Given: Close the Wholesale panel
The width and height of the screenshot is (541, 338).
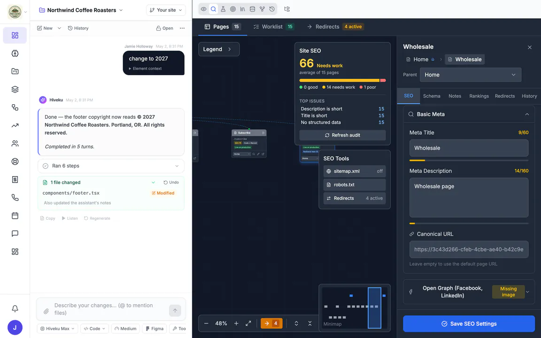Looking at the screenshot, I should [x=530, y=47].
